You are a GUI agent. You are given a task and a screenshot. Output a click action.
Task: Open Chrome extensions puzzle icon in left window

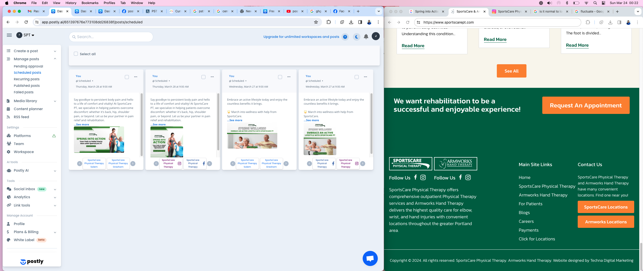click(x=329, y=22)
